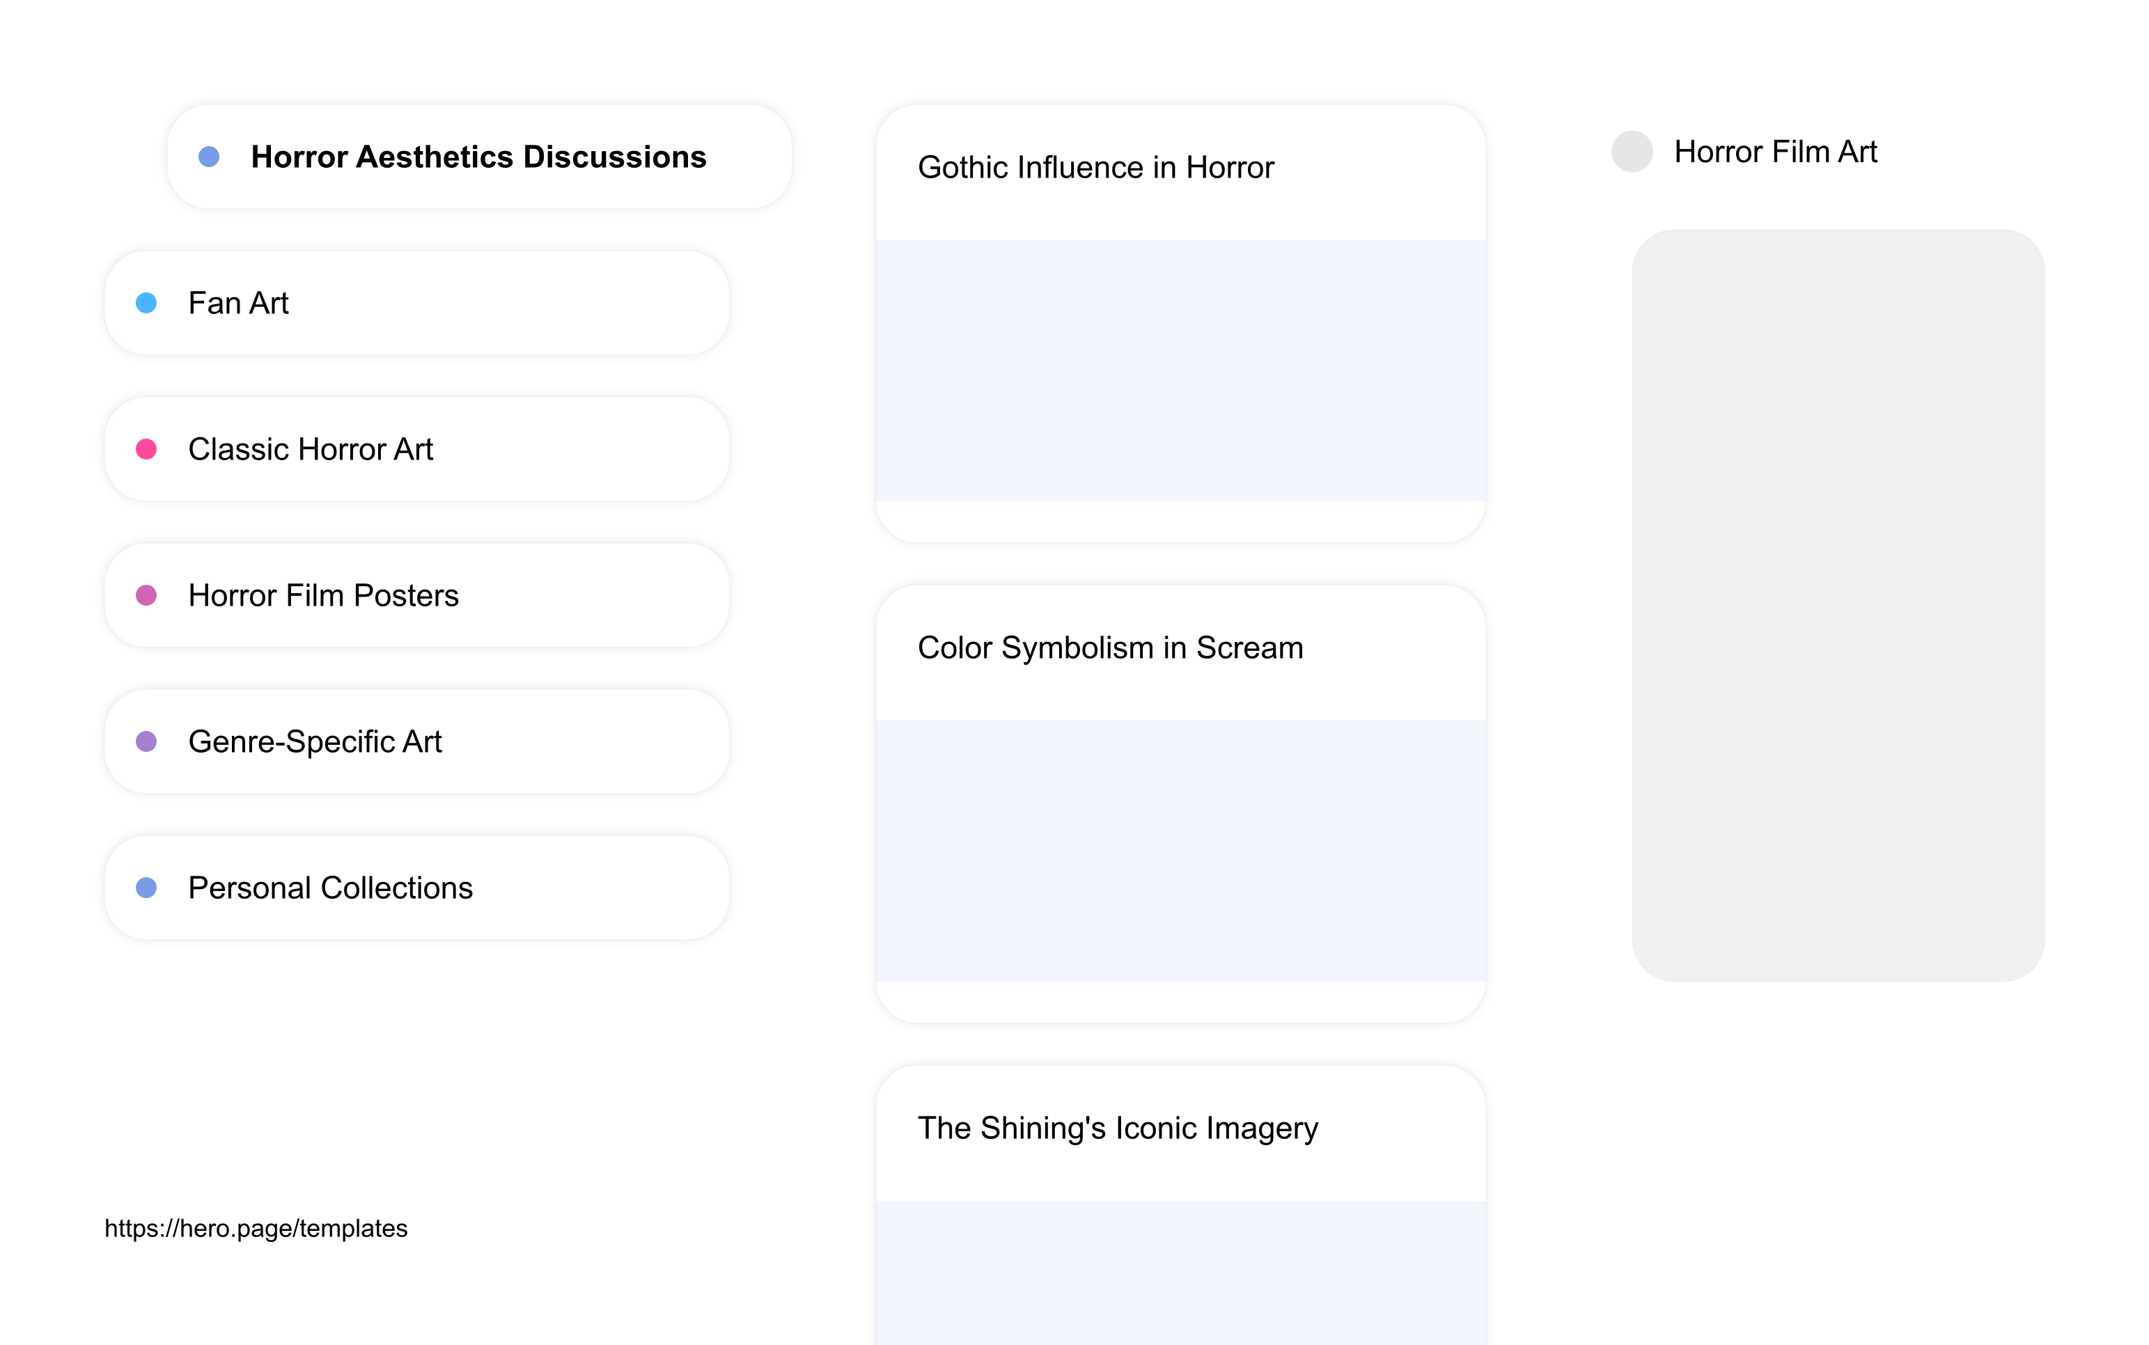The height and width of the screenshot is (1345, 2149).
Task: Click the light blue dot beside Fan Art
Action: point(146,304)
